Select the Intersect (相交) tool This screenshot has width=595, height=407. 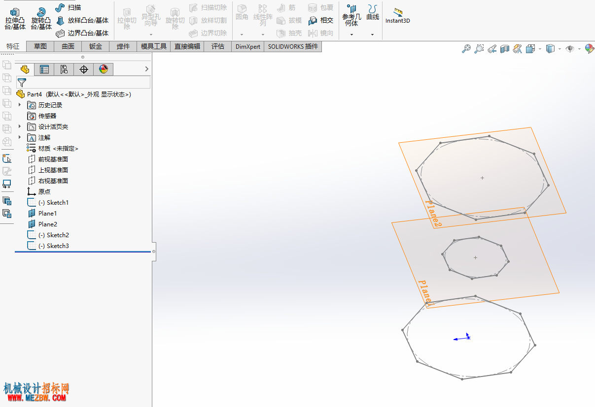tap(320, 21)
